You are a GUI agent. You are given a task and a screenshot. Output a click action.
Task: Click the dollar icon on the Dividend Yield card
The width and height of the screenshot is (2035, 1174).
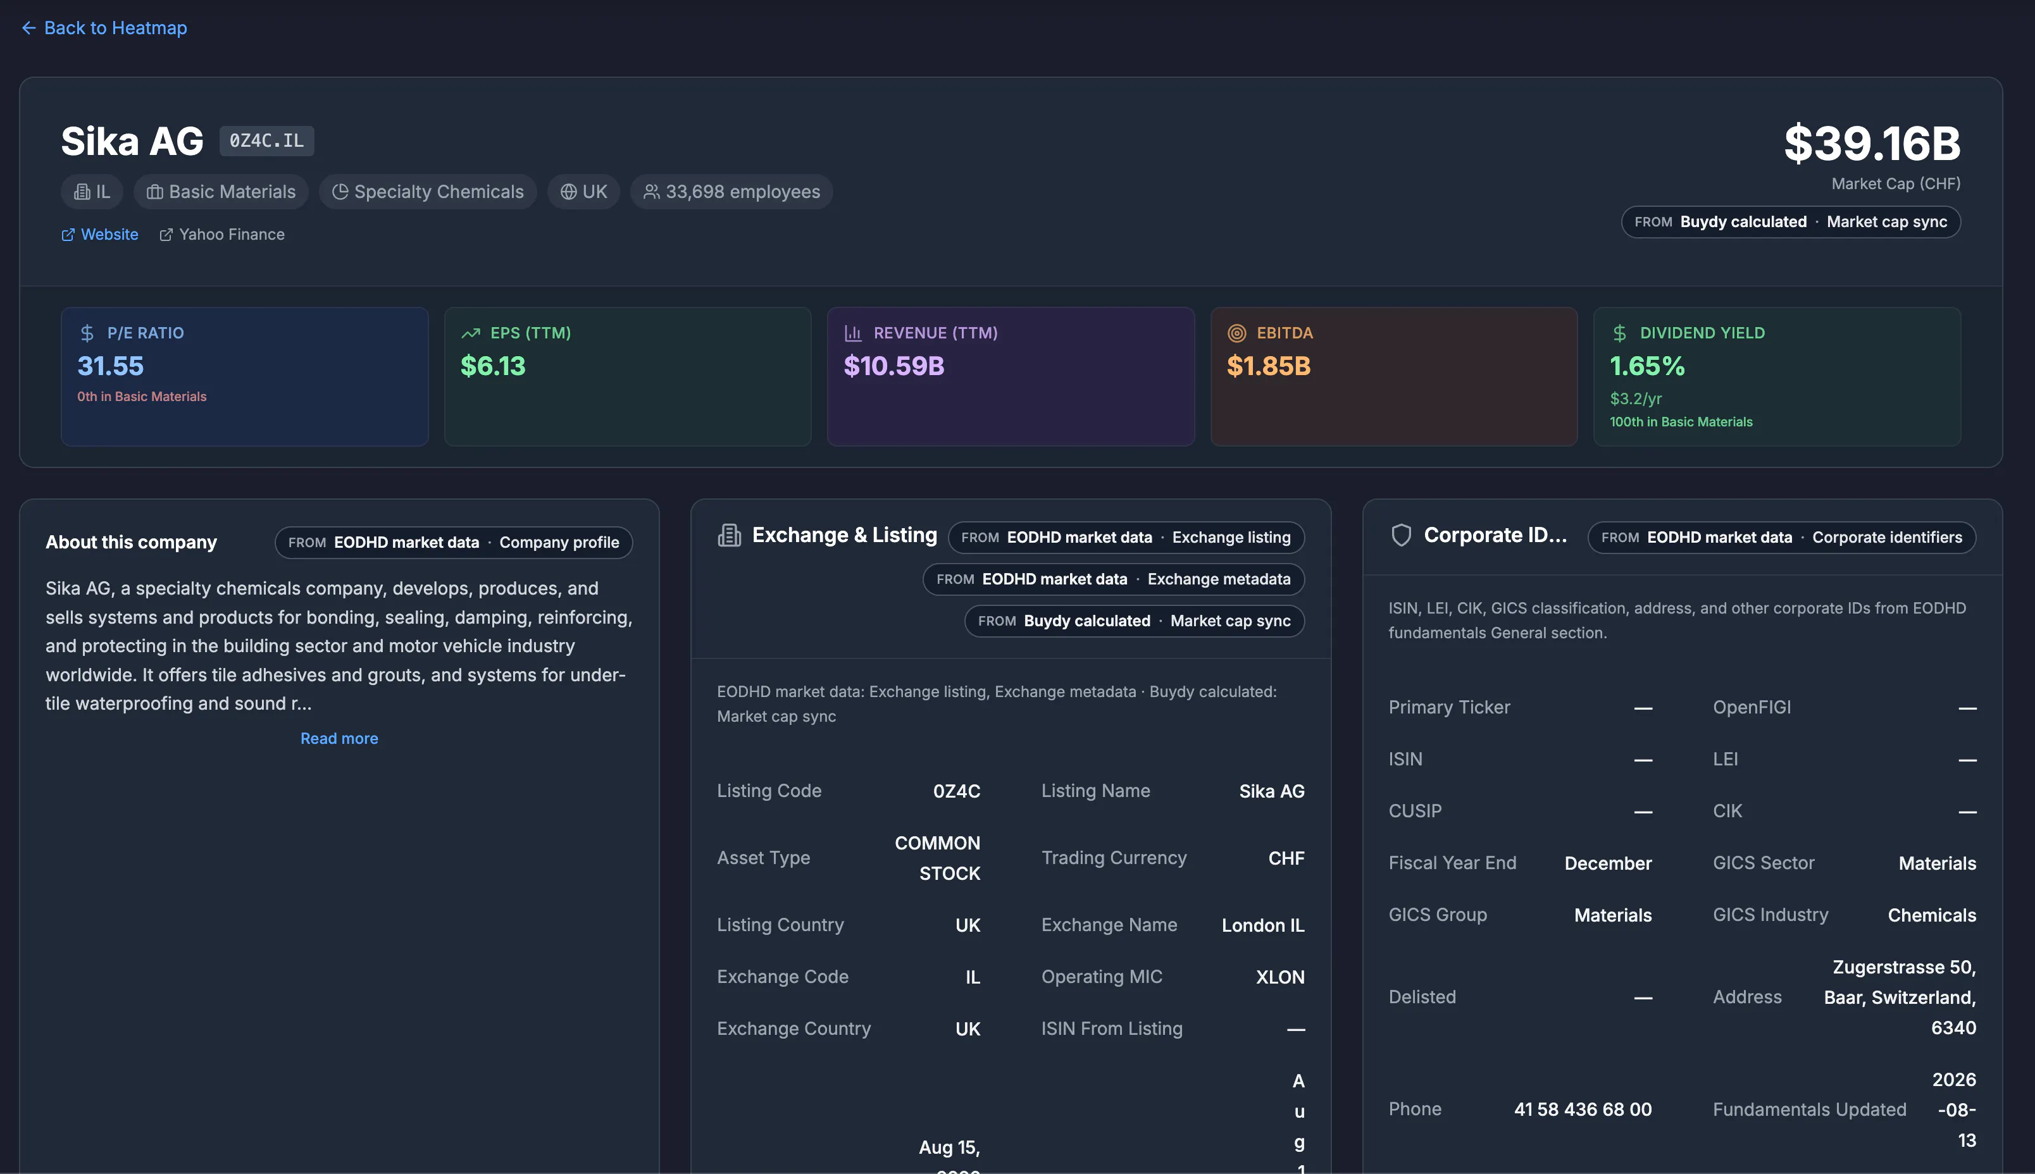point(1619,333)
